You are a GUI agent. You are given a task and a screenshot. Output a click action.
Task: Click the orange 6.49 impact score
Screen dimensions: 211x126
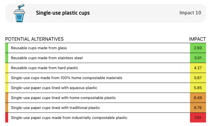pos(198,98)
